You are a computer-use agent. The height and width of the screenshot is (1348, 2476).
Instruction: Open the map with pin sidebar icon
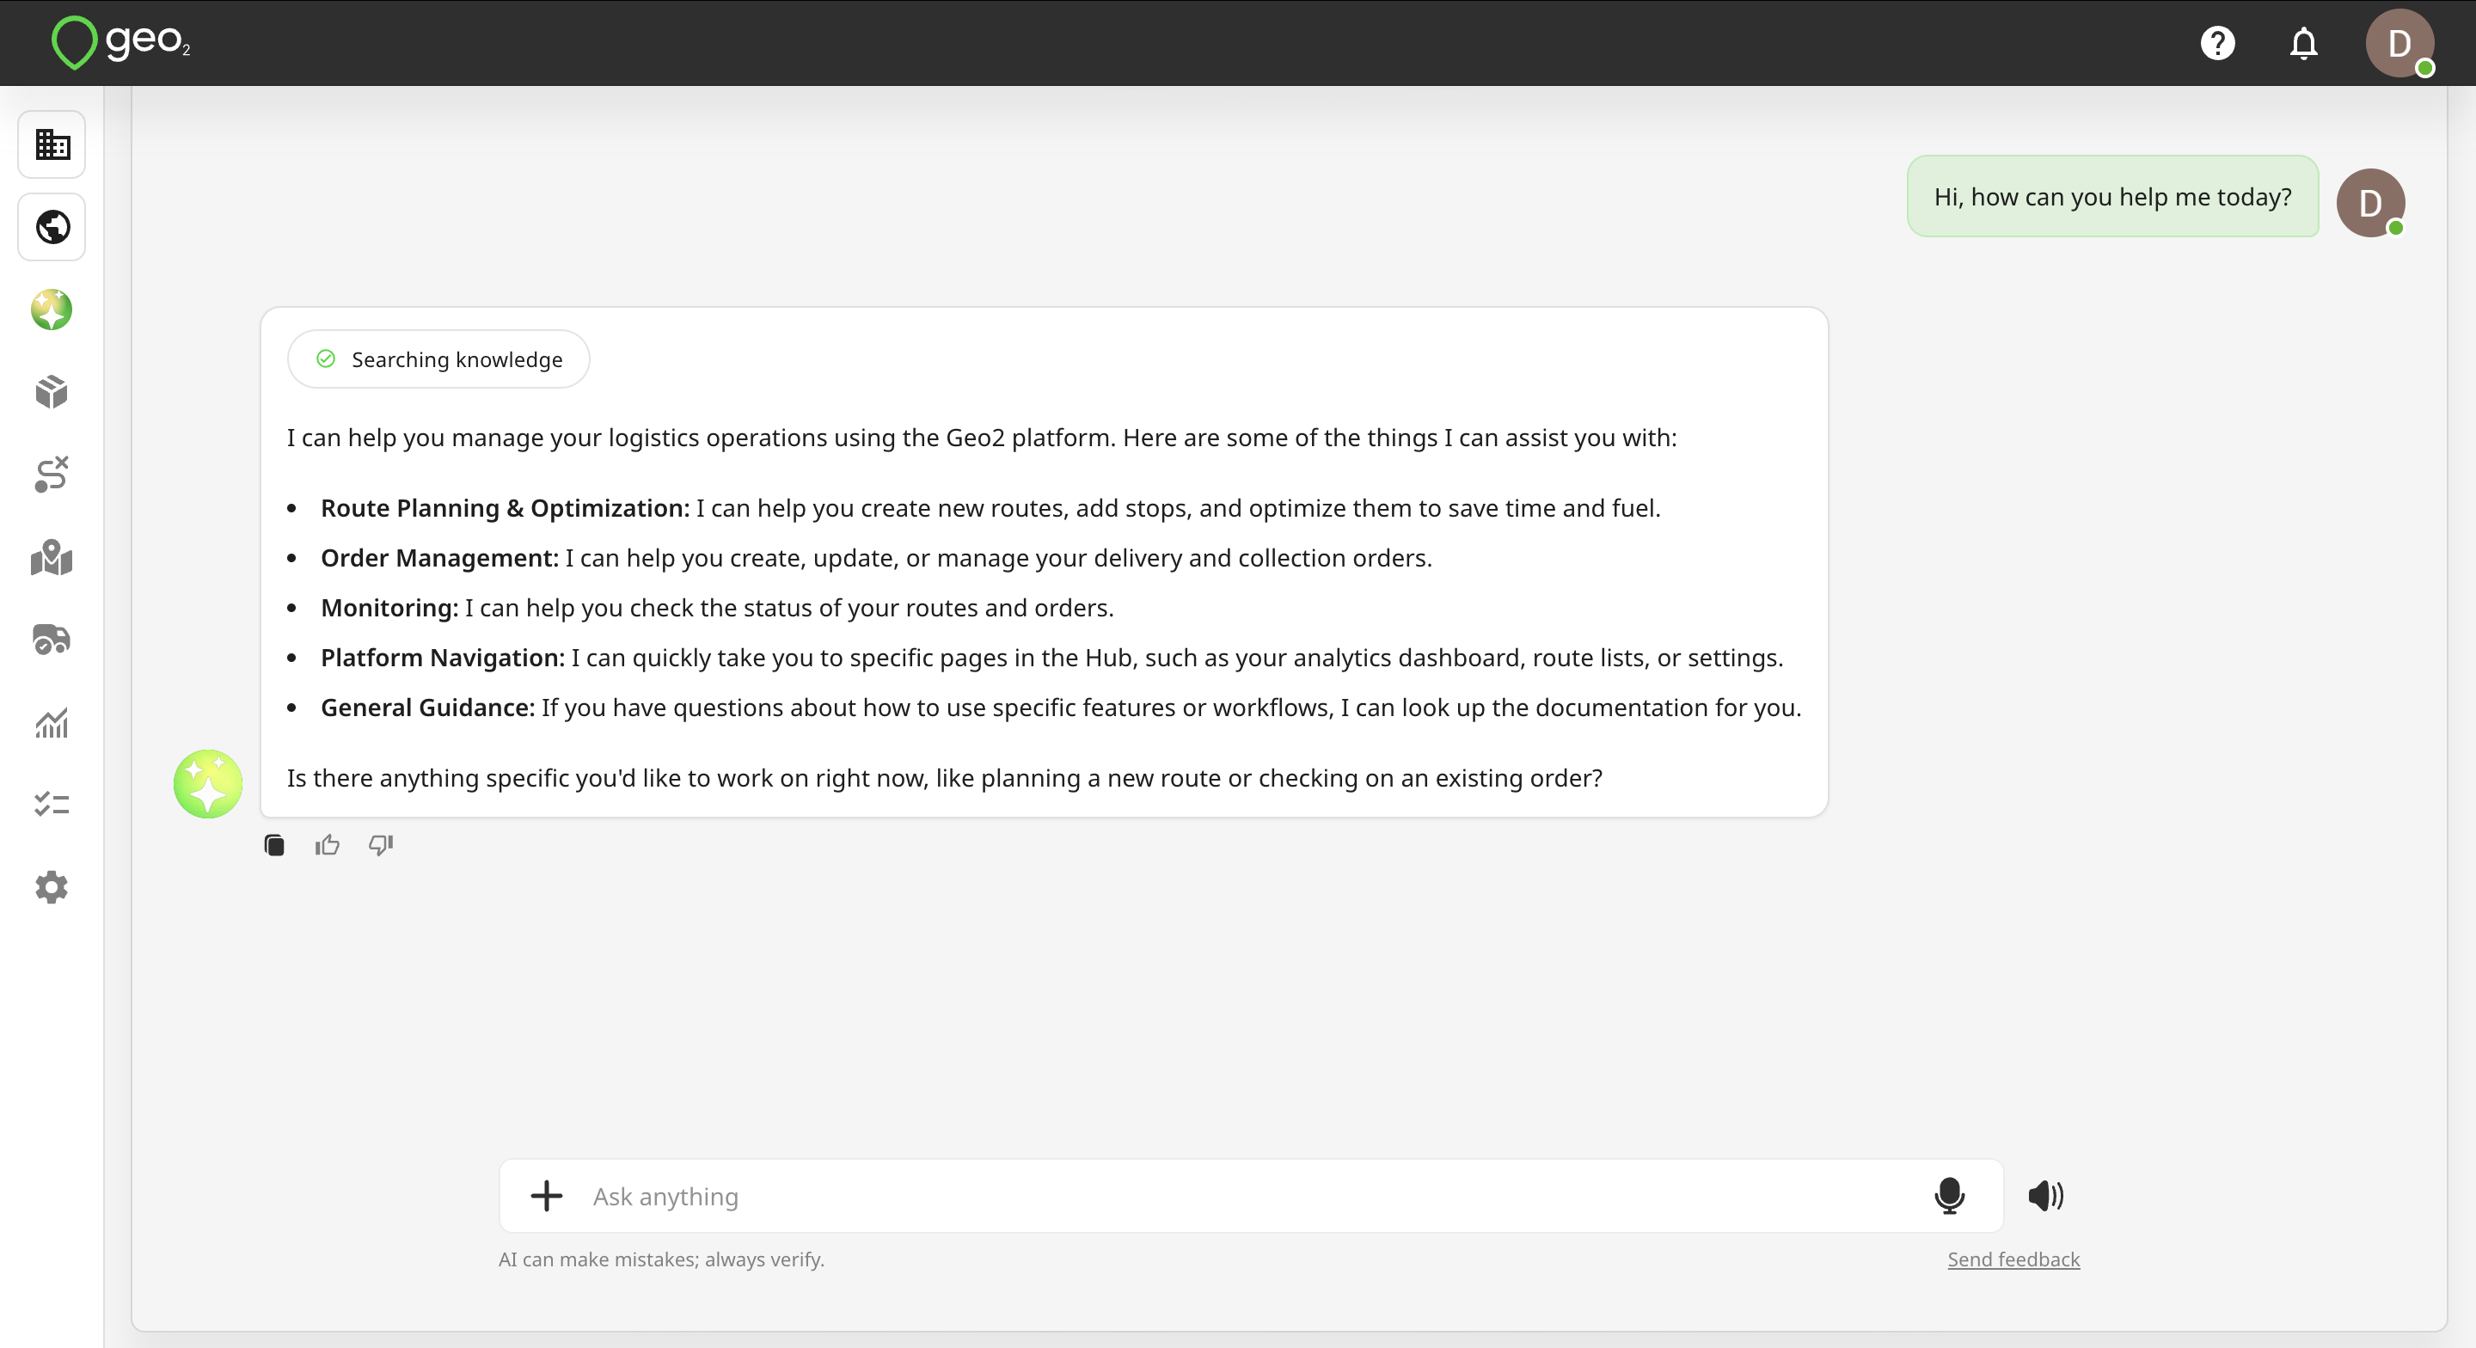(52, 557)
